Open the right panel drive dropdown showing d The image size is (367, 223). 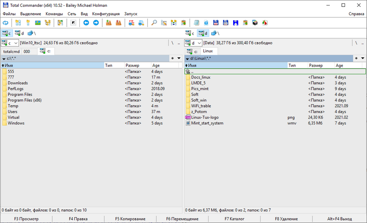(193, 43)
